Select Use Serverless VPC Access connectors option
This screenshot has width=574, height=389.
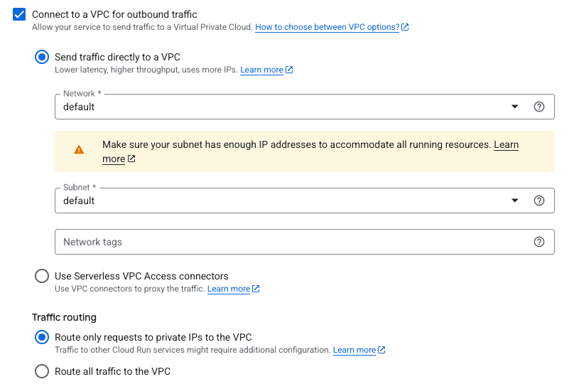[42, 276]
